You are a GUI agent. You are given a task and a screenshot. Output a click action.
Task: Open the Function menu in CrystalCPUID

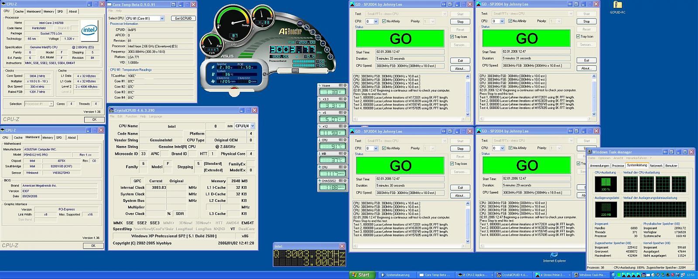point(131,116)
